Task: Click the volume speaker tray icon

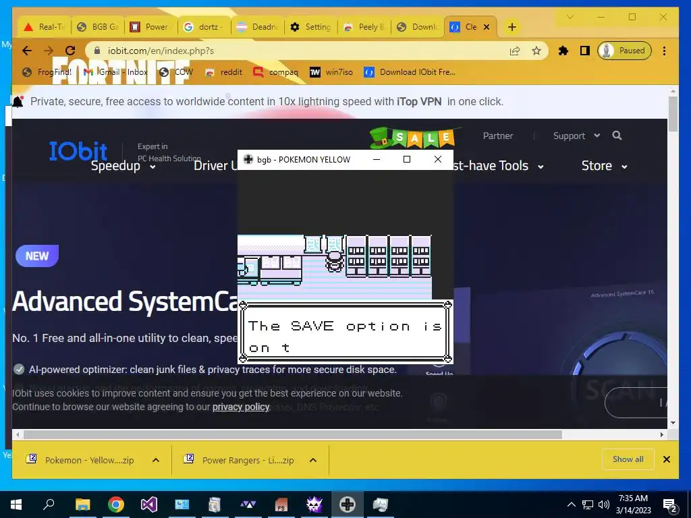Action: 604,505
